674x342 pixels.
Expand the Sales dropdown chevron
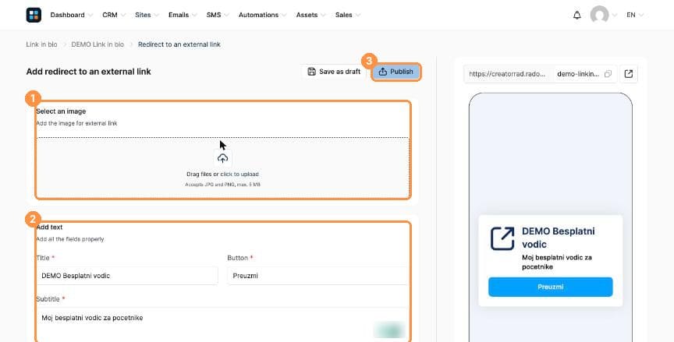coord(358,15)
